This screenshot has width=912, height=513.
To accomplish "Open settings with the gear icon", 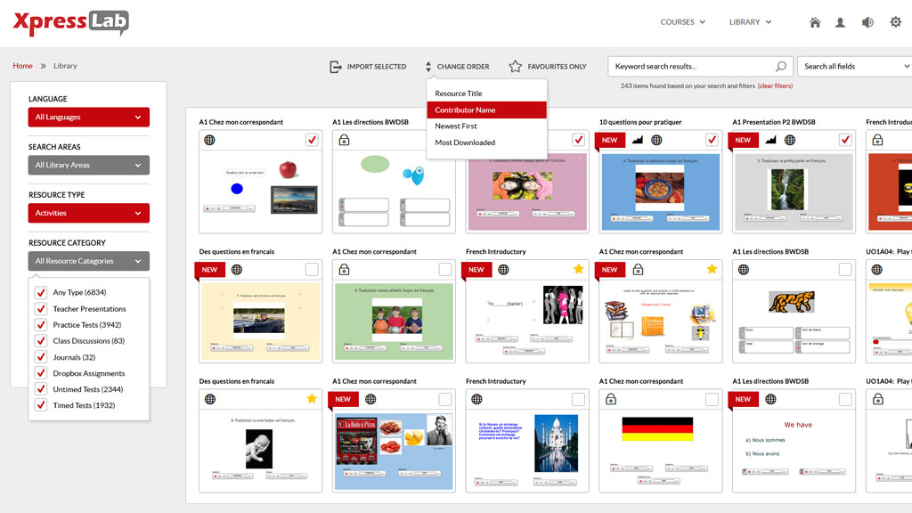I will [896, 22].
